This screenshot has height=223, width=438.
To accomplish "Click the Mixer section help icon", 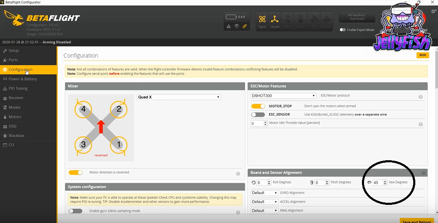I will pyautogui.click(x=238, y=173).
